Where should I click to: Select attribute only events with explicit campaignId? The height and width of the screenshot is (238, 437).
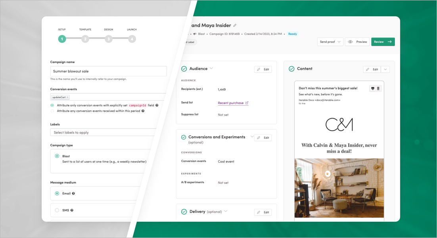pyautogui.click(x=52, y=105)
